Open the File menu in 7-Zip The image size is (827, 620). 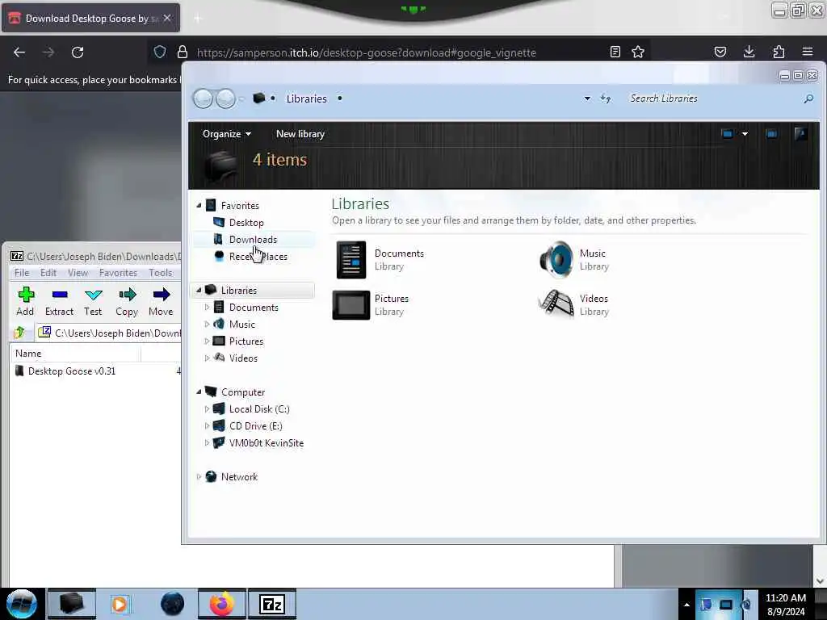click(x=22, y=273)
